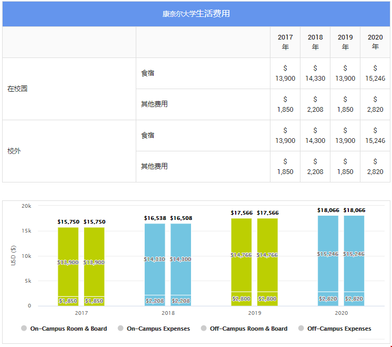Select 校外 其他费用 2019 cell $1,850
Image resolution: width=392 pixels, height=347 pixels.
coord(345,166)
